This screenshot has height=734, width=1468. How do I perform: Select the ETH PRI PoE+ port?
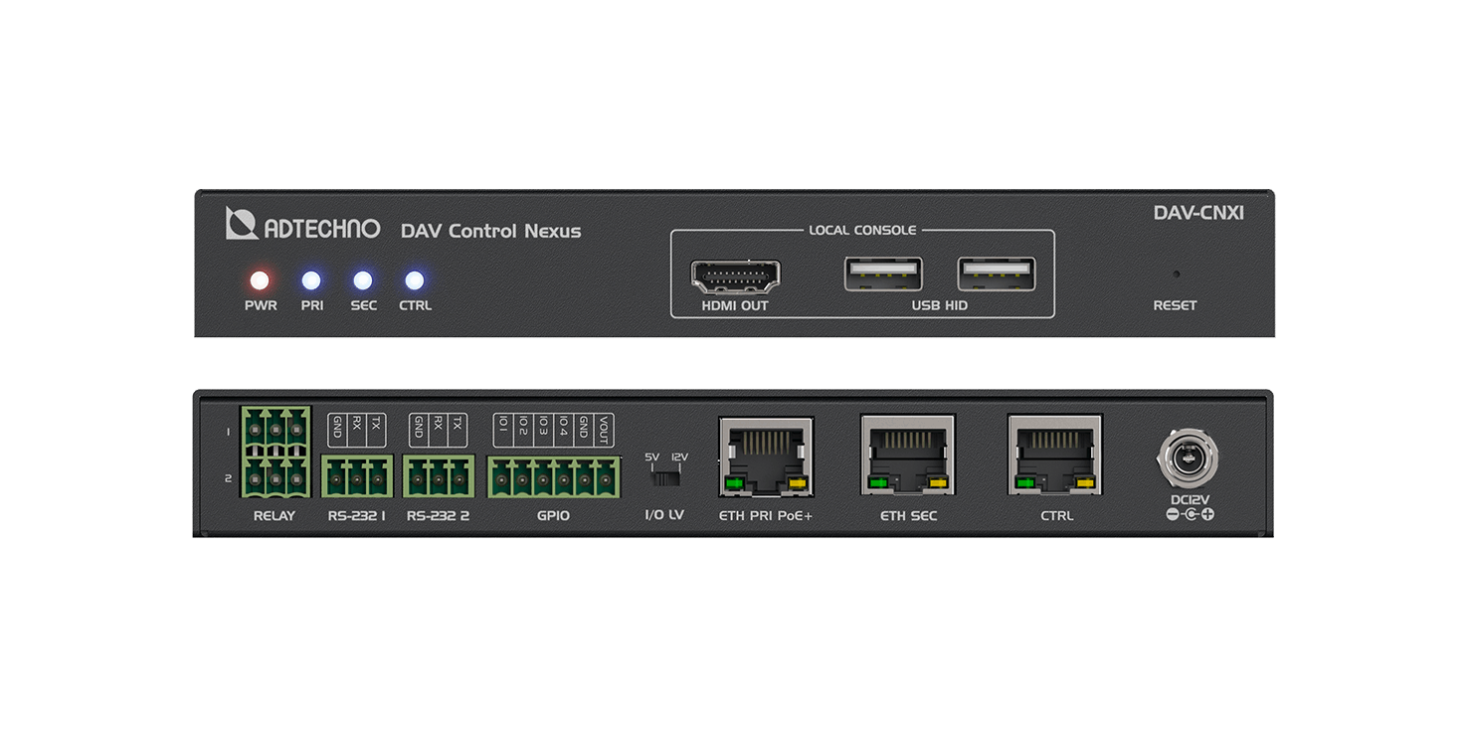[x=765, y=456]
